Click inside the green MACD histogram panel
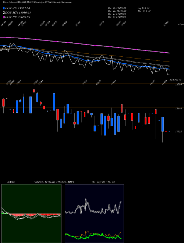Screen dimensions: 184x243 point(31,214)
